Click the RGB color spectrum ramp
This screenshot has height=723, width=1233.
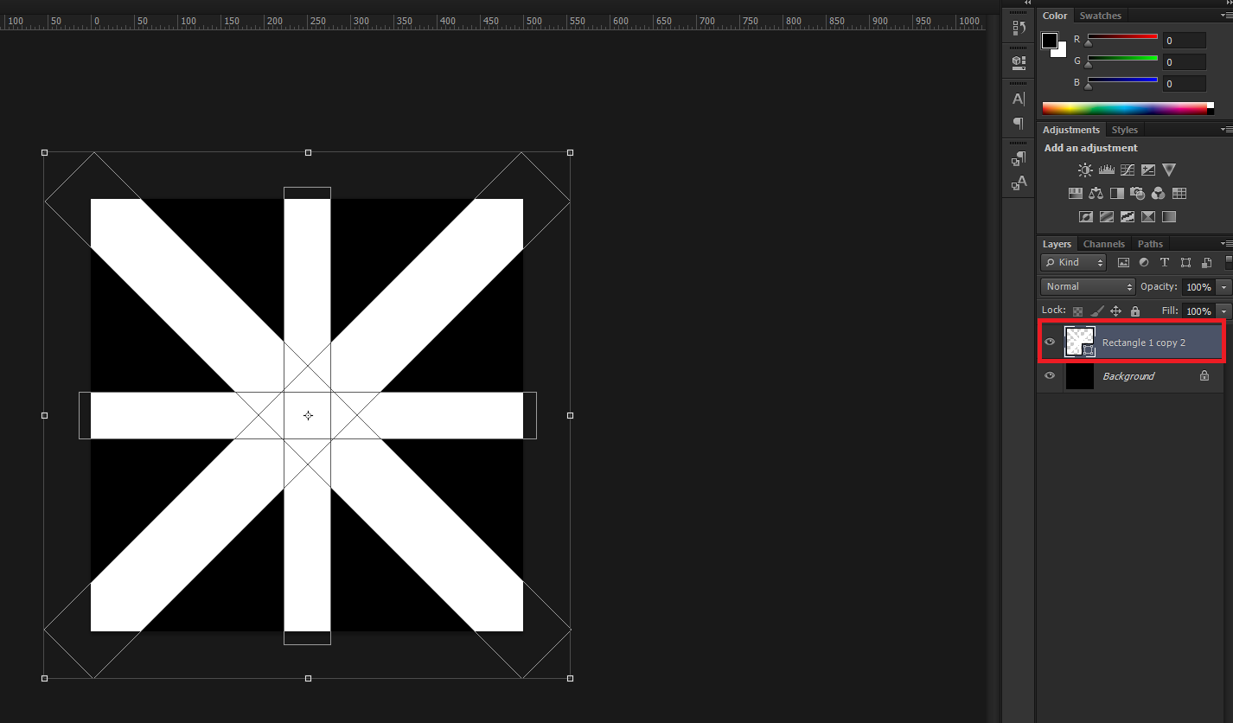click(x=1124, y=108)
